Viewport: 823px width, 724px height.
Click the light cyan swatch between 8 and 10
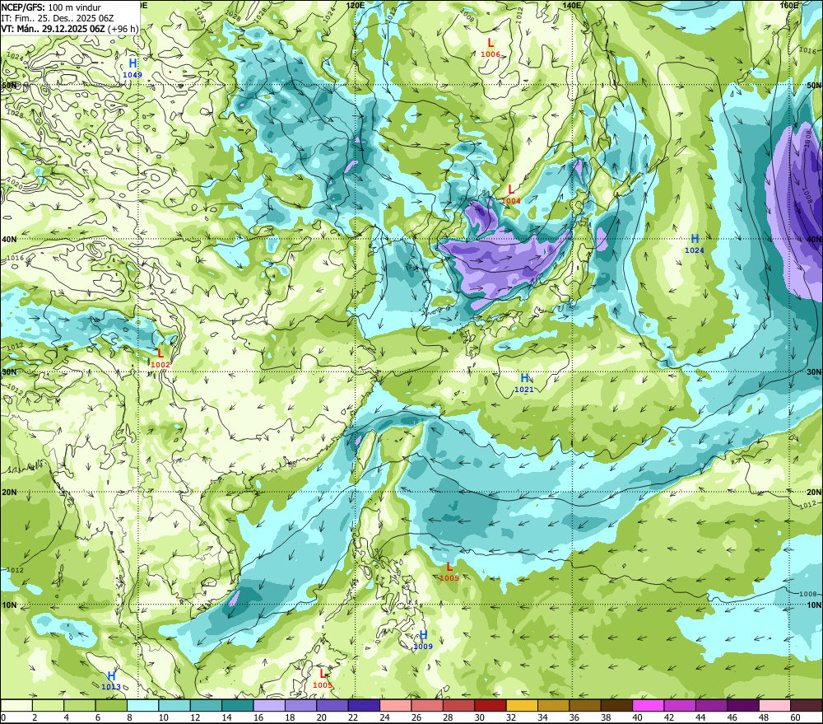(142, 705)
